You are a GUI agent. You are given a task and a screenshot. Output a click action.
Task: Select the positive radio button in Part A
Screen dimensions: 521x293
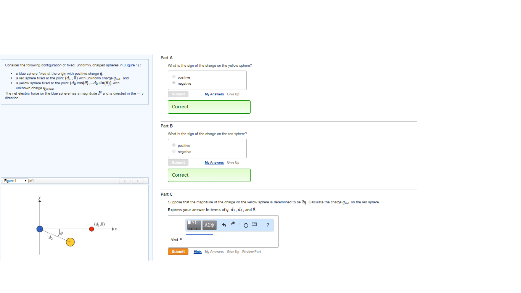174,77
